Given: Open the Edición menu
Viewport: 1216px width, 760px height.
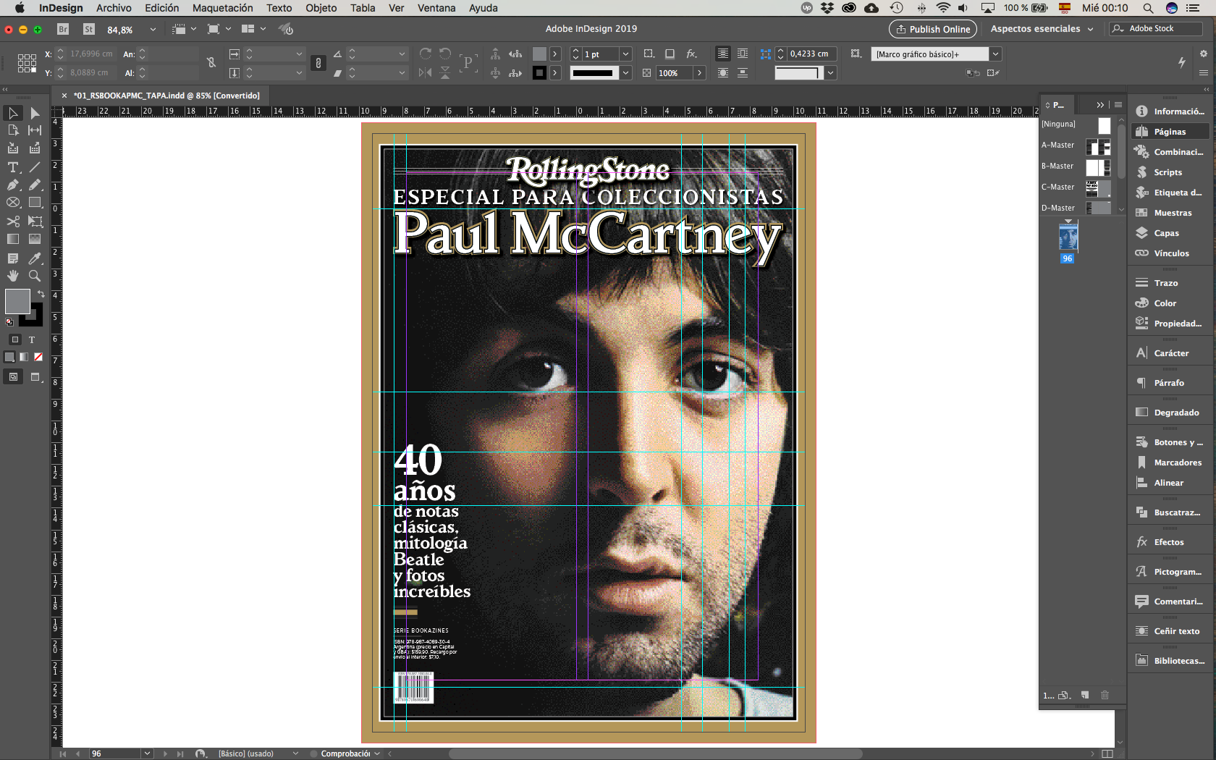Looking at the screenshot, I should click(161, 8).
